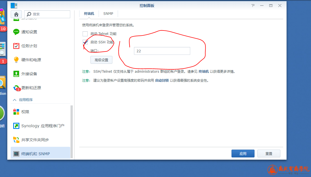Select the terminal and SNMP icon

coord(16,154)
